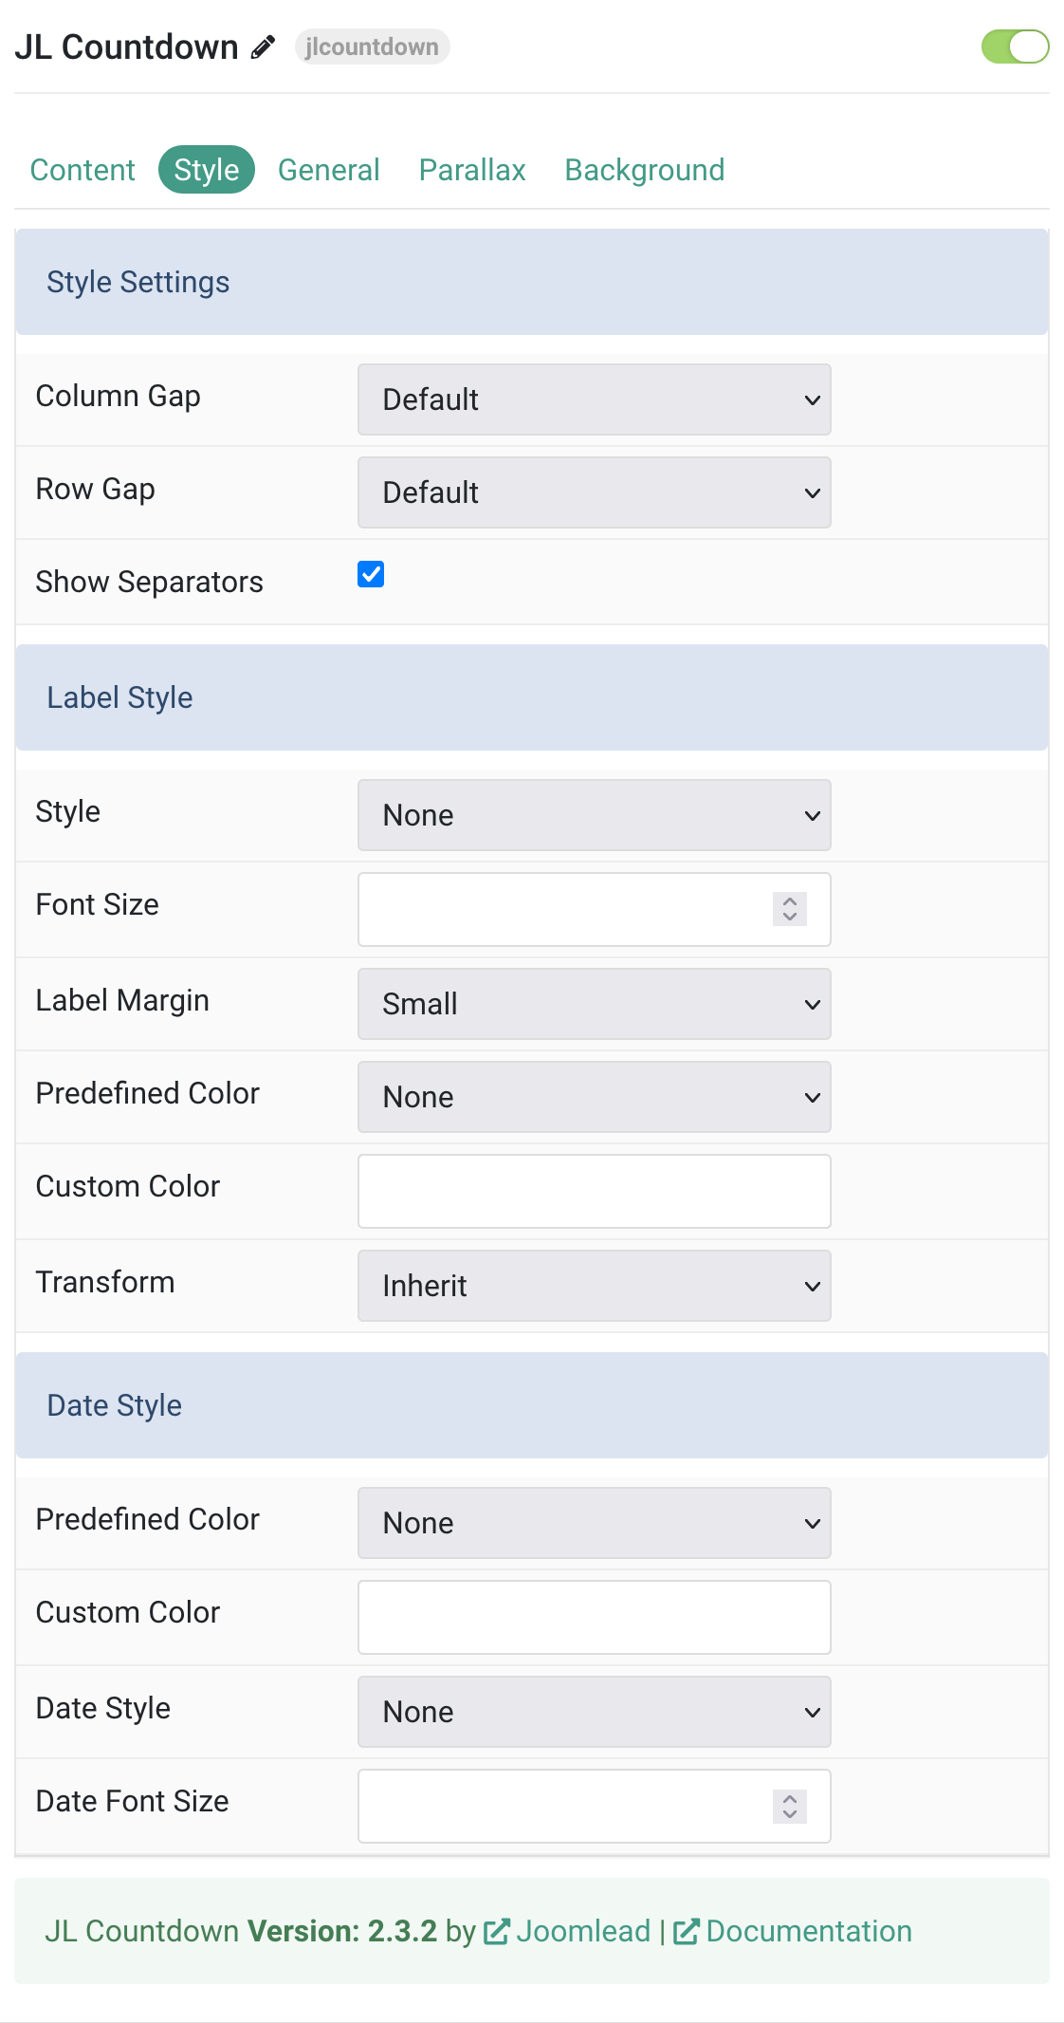Screen dimensions: 1064x2023
Task: Open the Row Gap dropdown
Action: [595, 492]
